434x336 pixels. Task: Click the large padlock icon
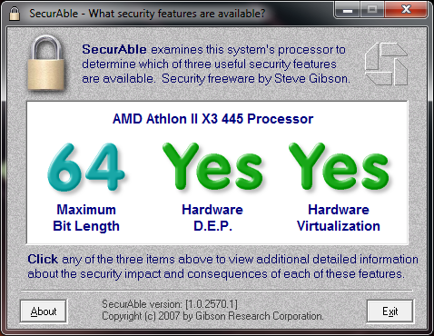click(46, 63)
